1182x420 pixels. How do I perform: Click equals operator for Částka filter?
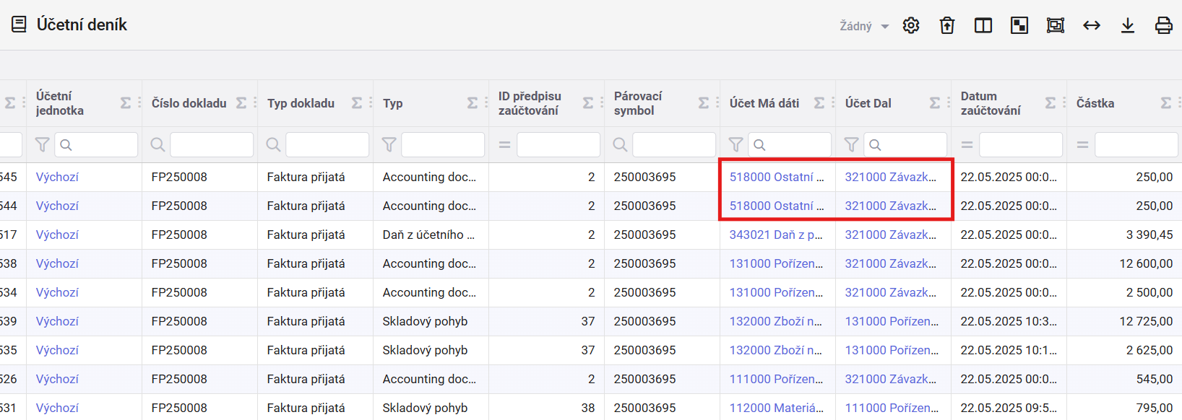(x=1082, y=145)
